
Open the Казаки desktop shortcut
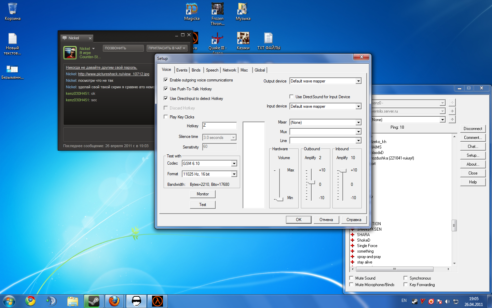[243, 41]
